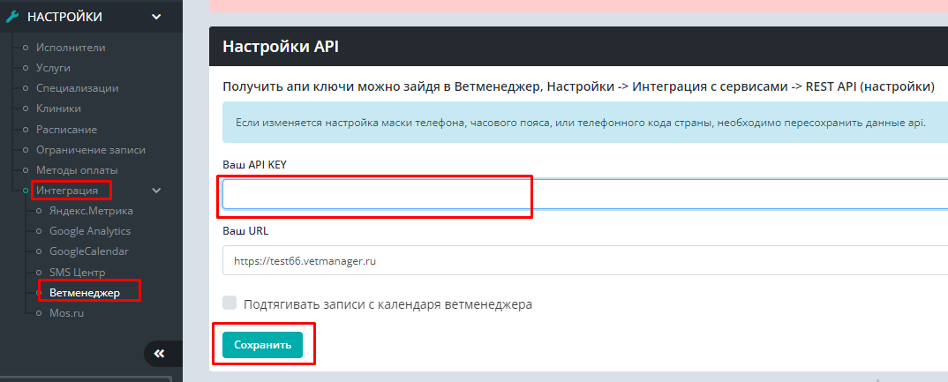This screenshot has width=948, height=382.
Task: Collapse the sidebar with double-arrow button
Action: click(x=160, y=354)
